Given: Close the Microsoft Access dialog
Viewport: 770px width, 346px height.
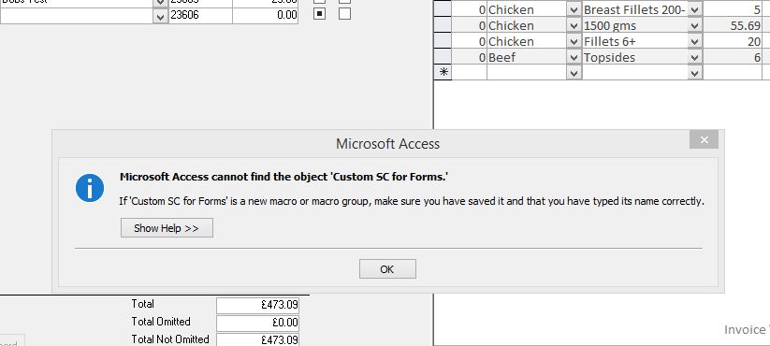Looking at the screenshot, I should click(704, 140).
